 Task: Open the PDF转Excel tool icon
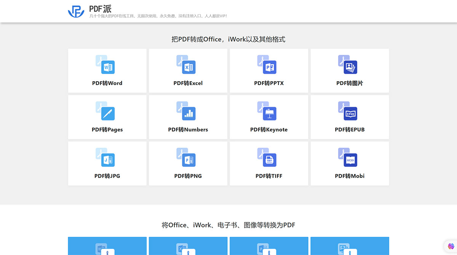(x=188, y=66)
